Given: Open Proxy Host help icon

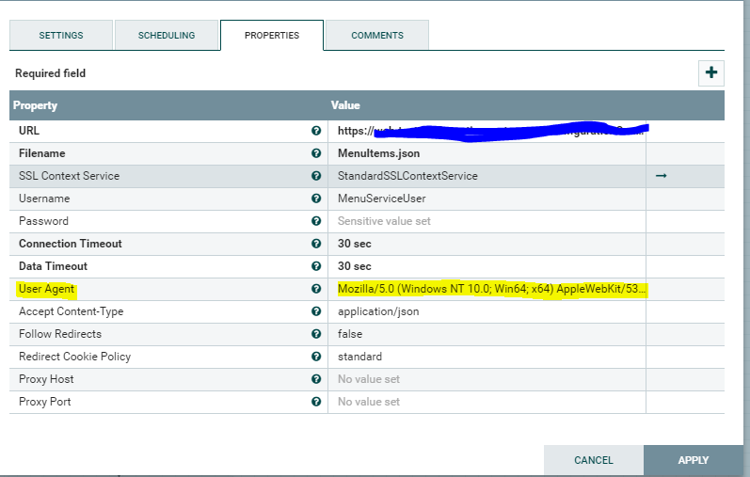Looking at the screenshot, I should 316,379.
